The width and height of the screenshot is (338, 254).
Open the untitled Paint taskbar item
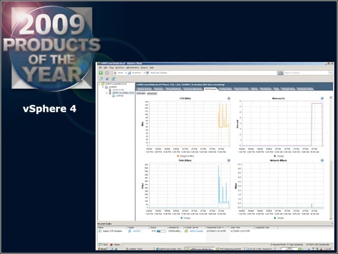139,249
